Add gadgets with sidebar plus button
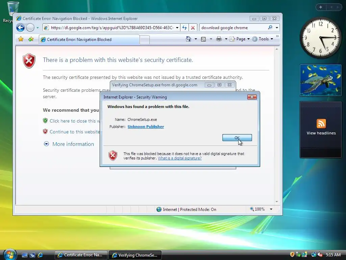Image resolution: width=346 pixels, height=260 pixels. click(x=321, y=7)
